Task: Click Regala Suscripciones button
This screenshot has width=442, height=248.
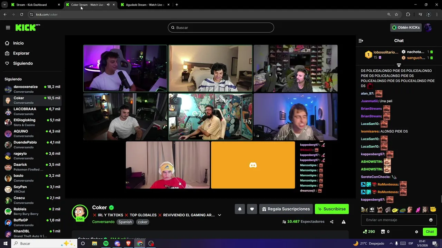Action: tap(286, 209)
